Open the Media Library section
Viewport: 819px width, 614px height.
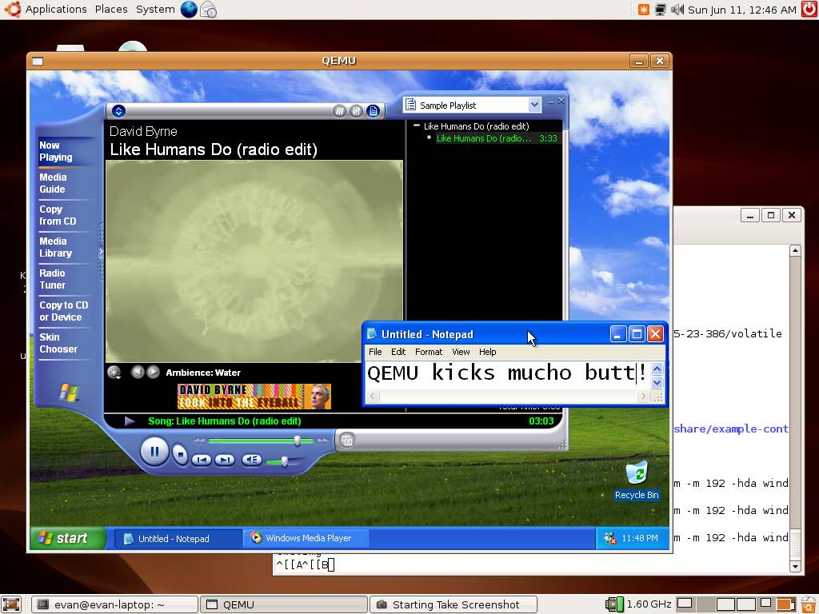pos(55,247)
